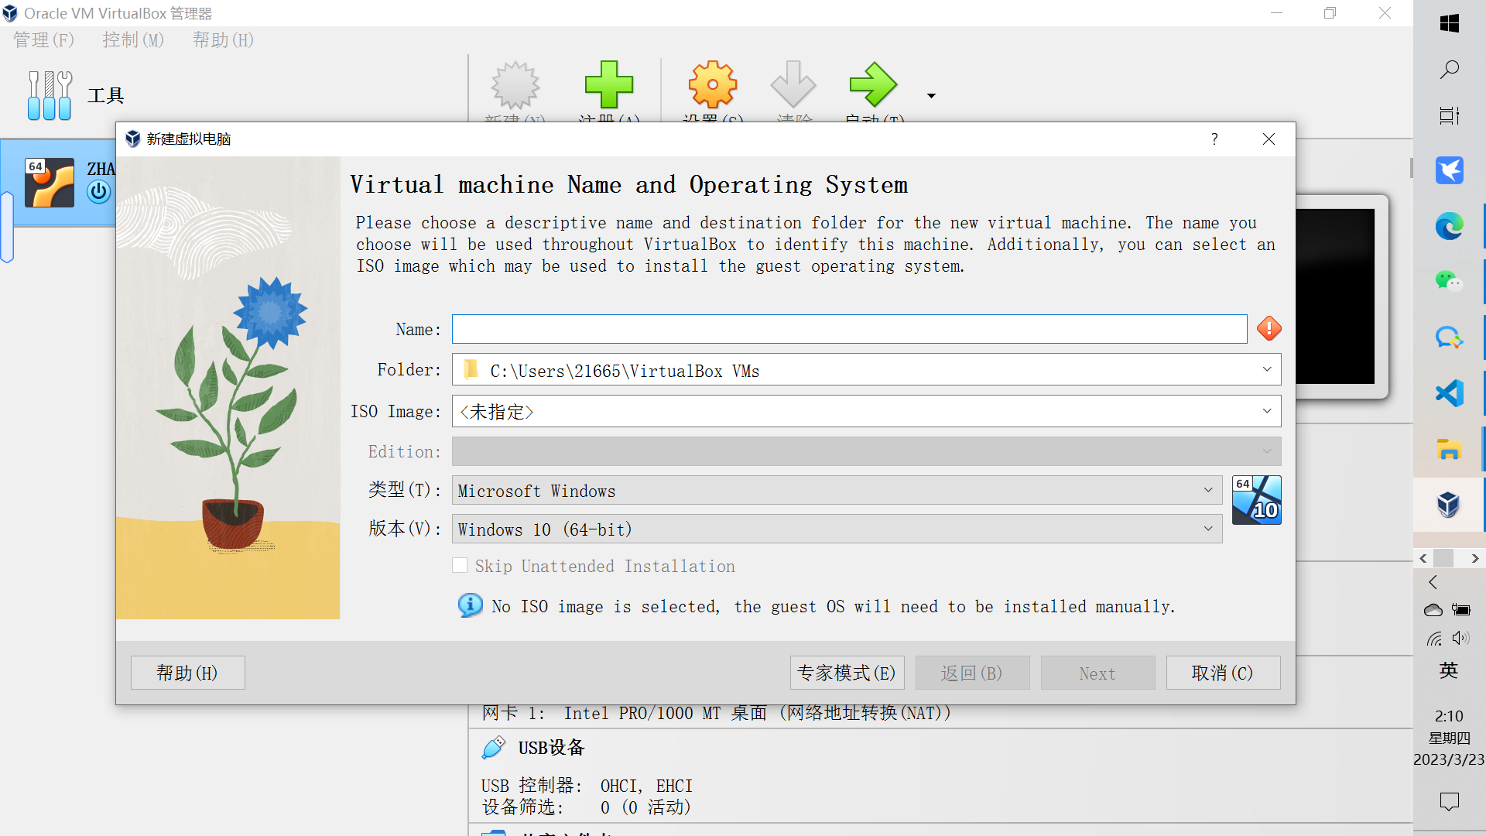Open the blue chat bubble app in the taskbar
This screenshot has height=836, width=1486.
point(1449,337)
